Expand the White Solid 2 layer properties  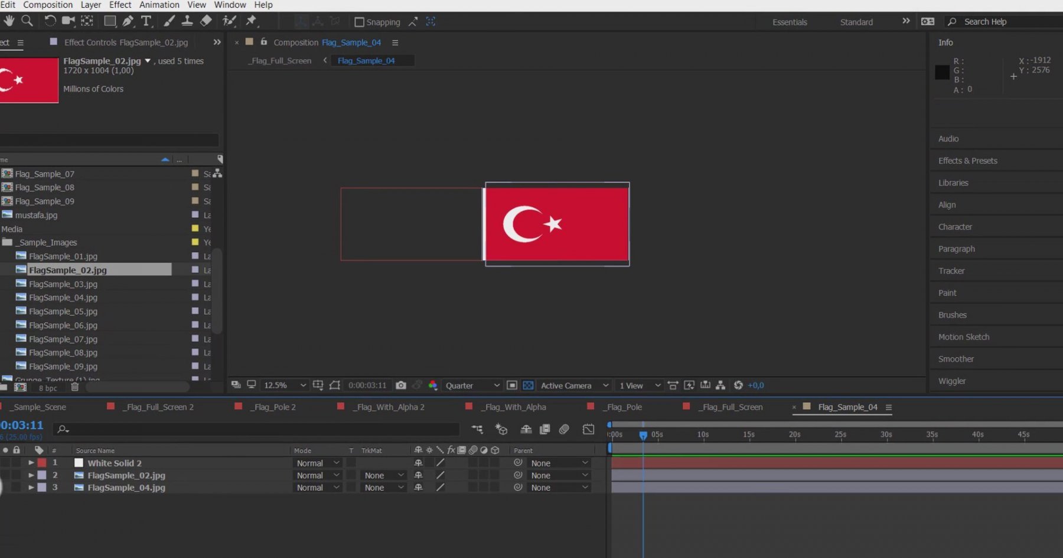(x=31, y=463)
